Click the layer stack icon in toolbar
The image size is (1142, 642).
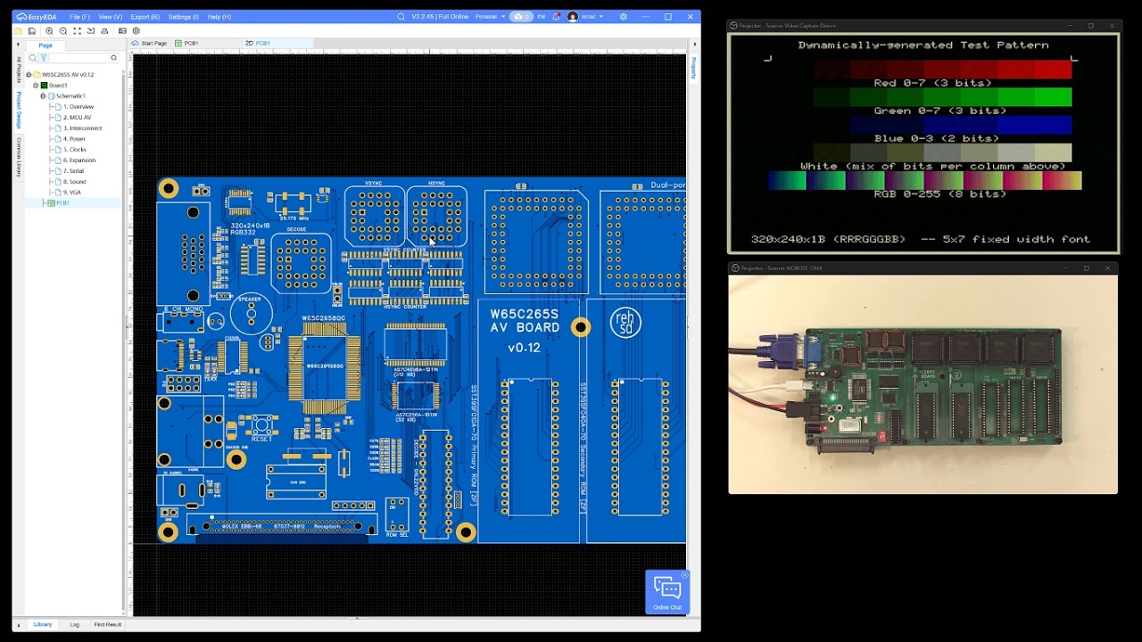(x=104, y=30)
